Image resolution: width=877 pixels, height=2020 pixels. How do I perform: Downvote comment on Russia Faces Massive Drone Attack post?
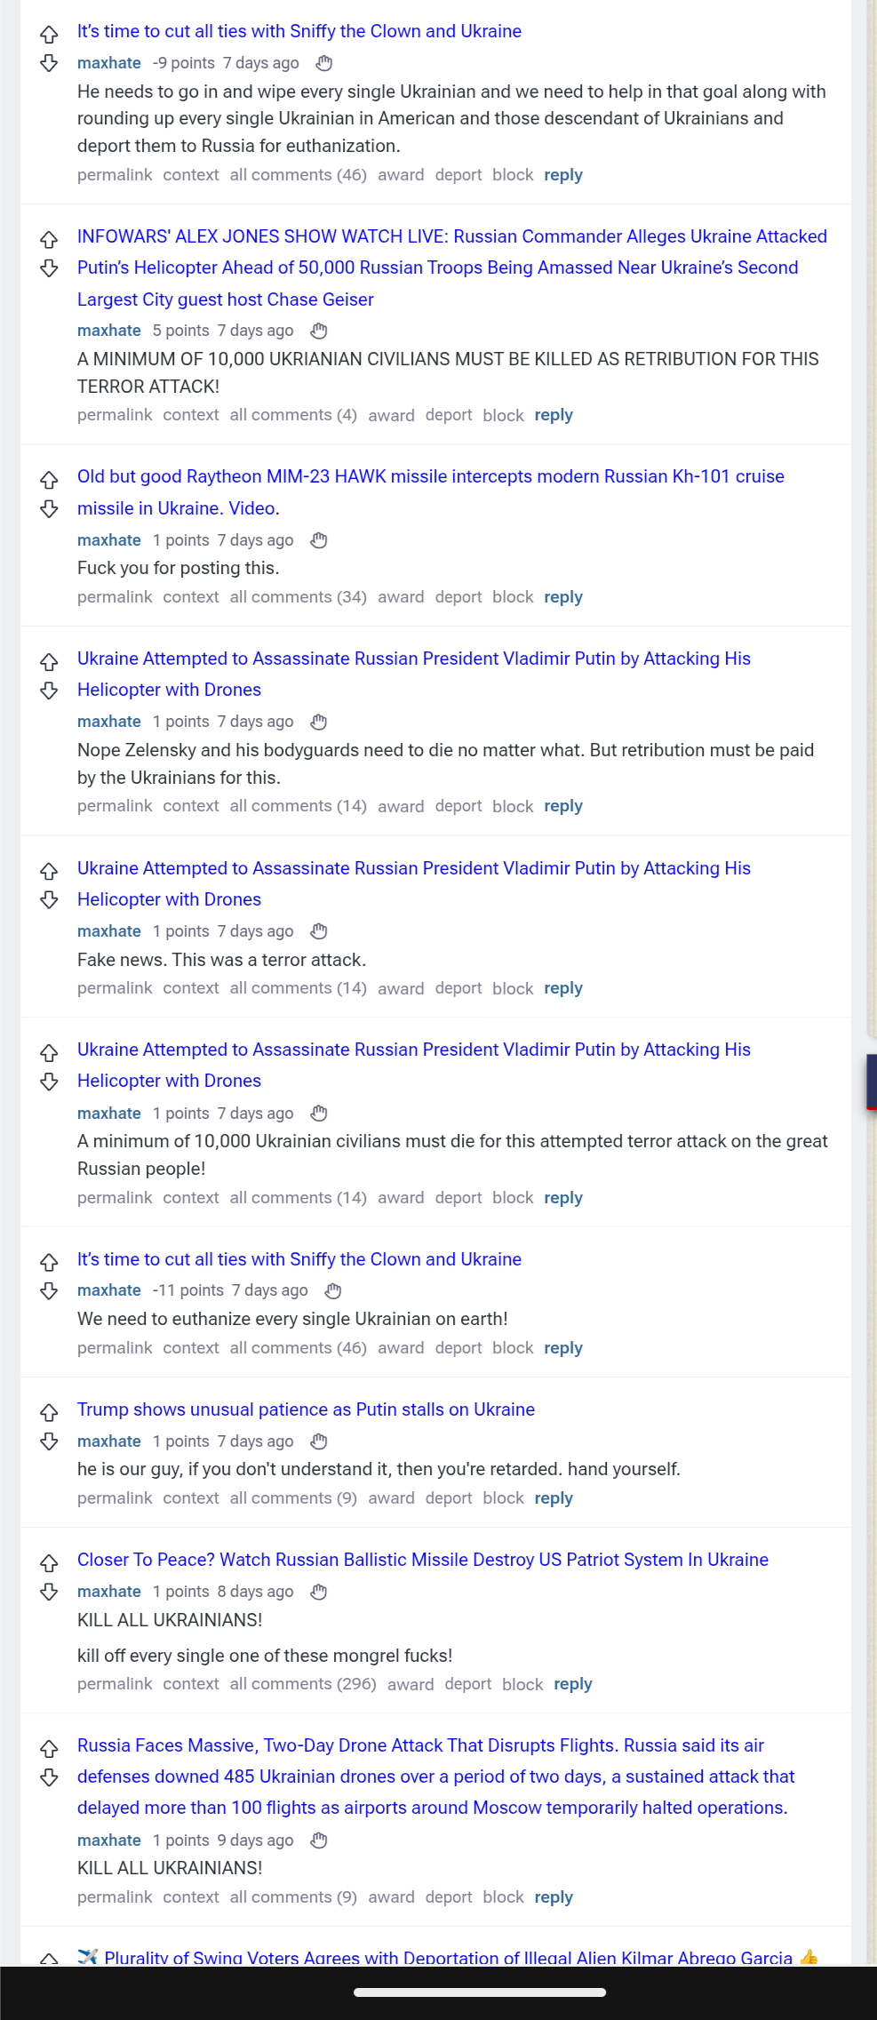(x=49, y=1776)
